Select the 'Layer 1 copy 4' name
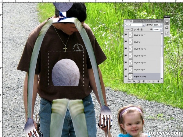183x137 pixels. 140,56
